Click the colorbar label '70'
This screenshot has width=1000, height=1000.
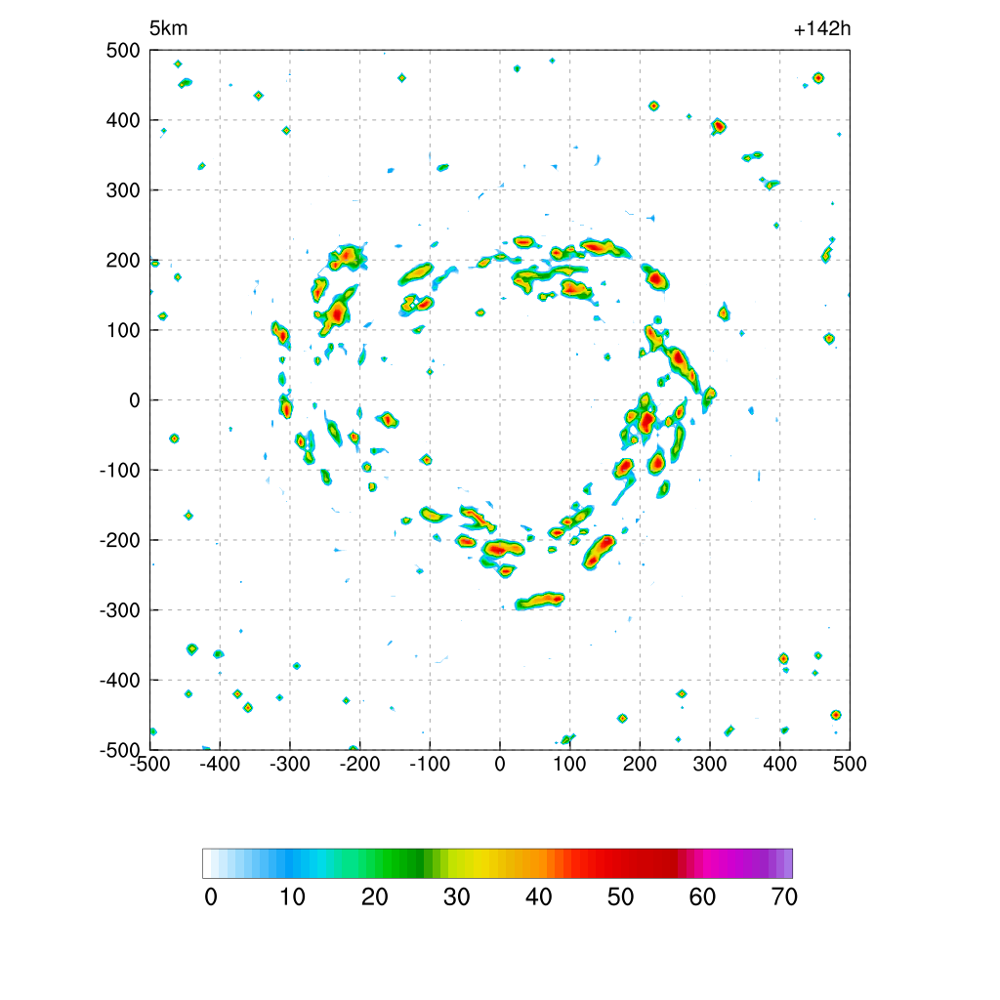784,897
